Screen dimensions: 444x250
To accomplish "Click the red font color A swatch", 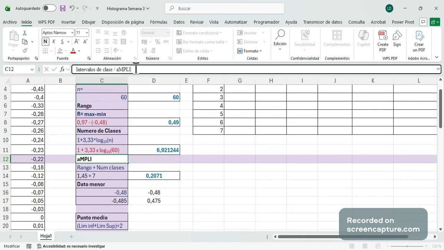I will (x=73, y=51).
